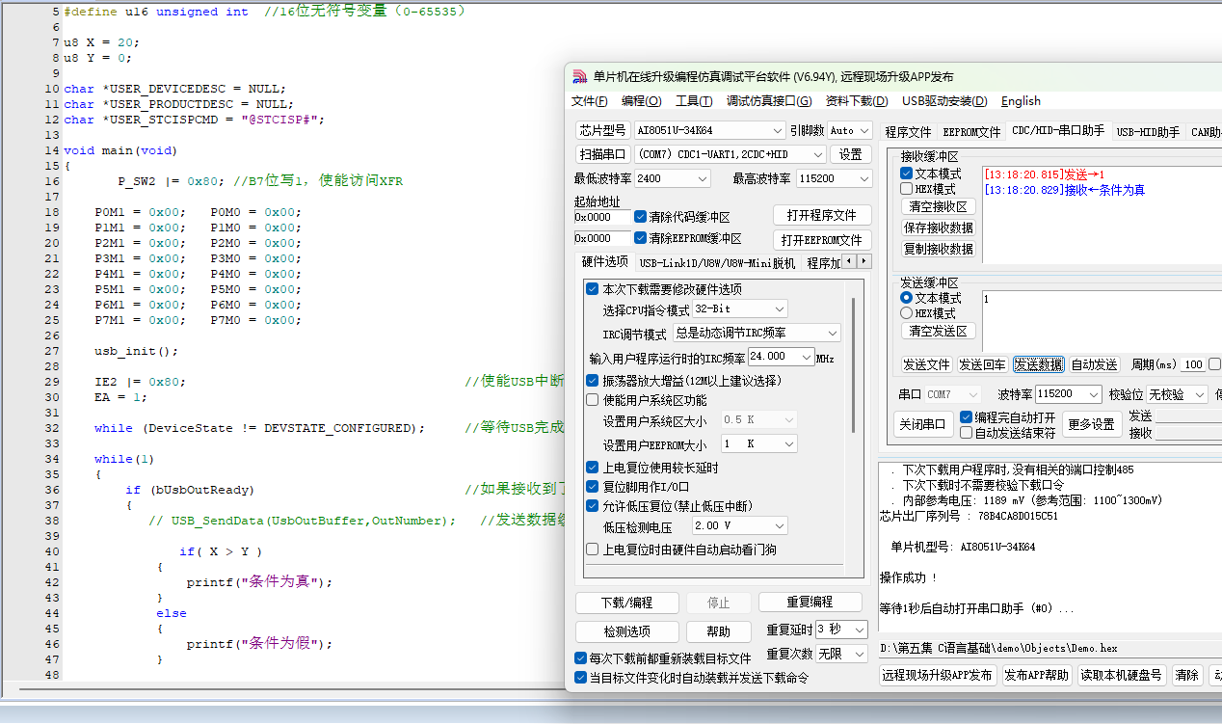
Task: Select 文本模式 radio in the 发送缓冲区 group
Action: click(x=906, y=298)
